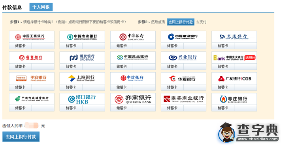The height and width of the screenshot is (145, 281).
Task: Click the bottom 去网上银行付款 button
Action: pos(21,137)
